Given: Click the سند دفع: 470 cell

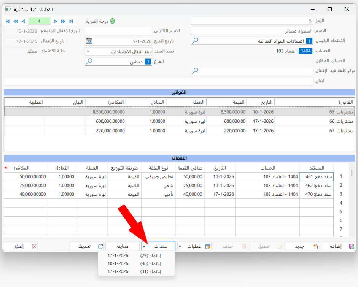Looking at the screenshot, I should 317,194.
